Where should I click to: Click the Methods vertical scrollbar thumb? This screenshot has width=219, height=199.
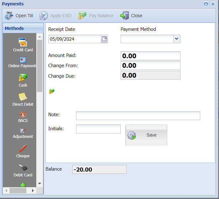click(x=40, y=66)
